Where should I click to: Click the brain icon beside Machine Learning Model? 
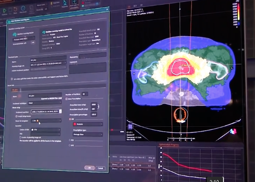click(15, 35)
